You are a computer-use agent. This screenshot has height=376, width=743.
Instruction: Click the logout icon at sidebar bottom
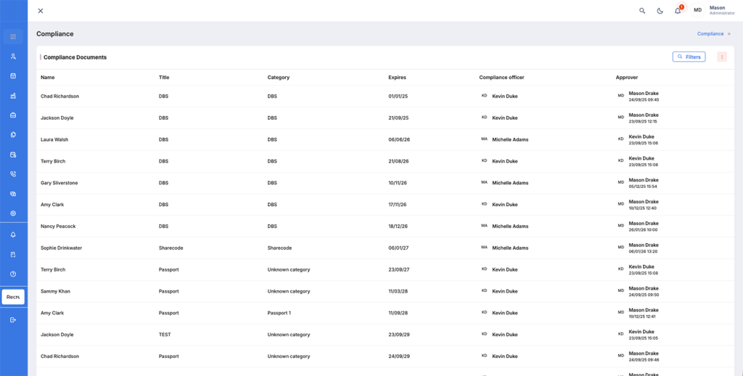point(13,320)
